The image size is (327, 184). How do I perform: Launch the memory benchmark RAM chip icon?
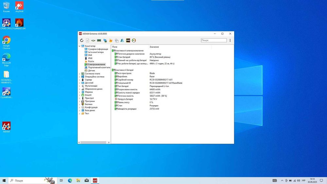point(99,41)
